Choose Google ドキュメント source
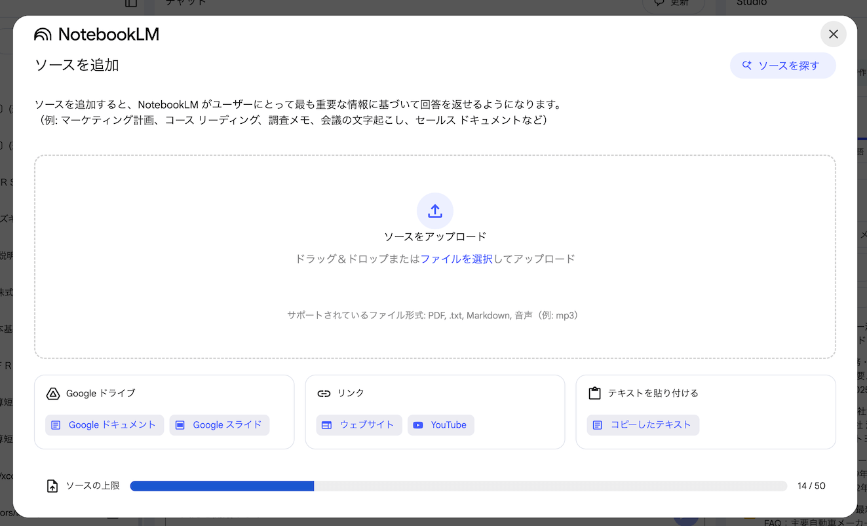The image size is (867, 526). [105, 425]
